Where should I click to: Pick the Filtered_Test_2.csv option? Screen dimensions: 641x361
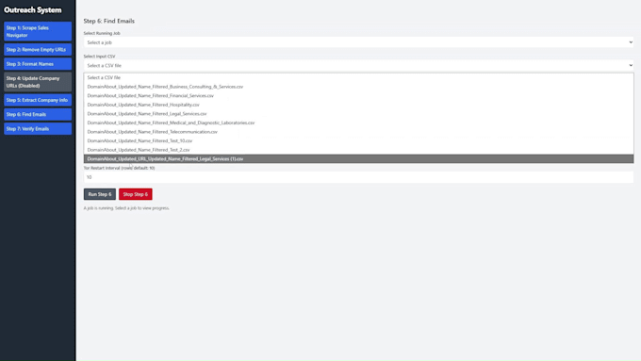coord(358,150)
